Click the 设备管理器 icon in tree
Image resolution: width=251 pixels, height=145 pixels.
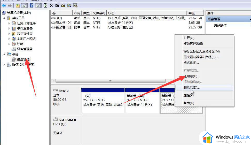(x=14, y=49)
